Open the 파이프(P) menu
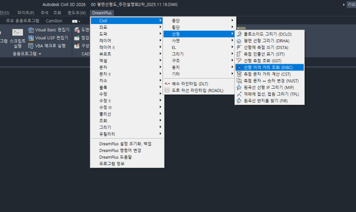 (x=26, y=13)
